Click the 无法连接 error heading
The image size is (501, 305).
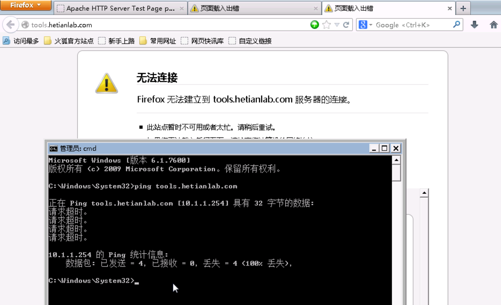(157, 78)
